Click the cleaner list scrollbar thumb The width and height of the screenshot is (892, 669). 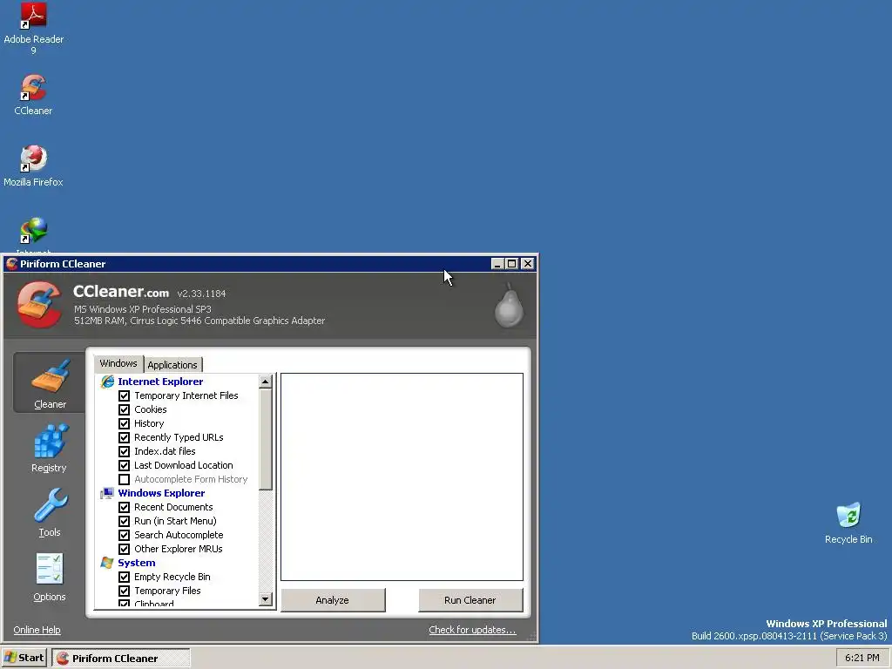coord(265,439)
